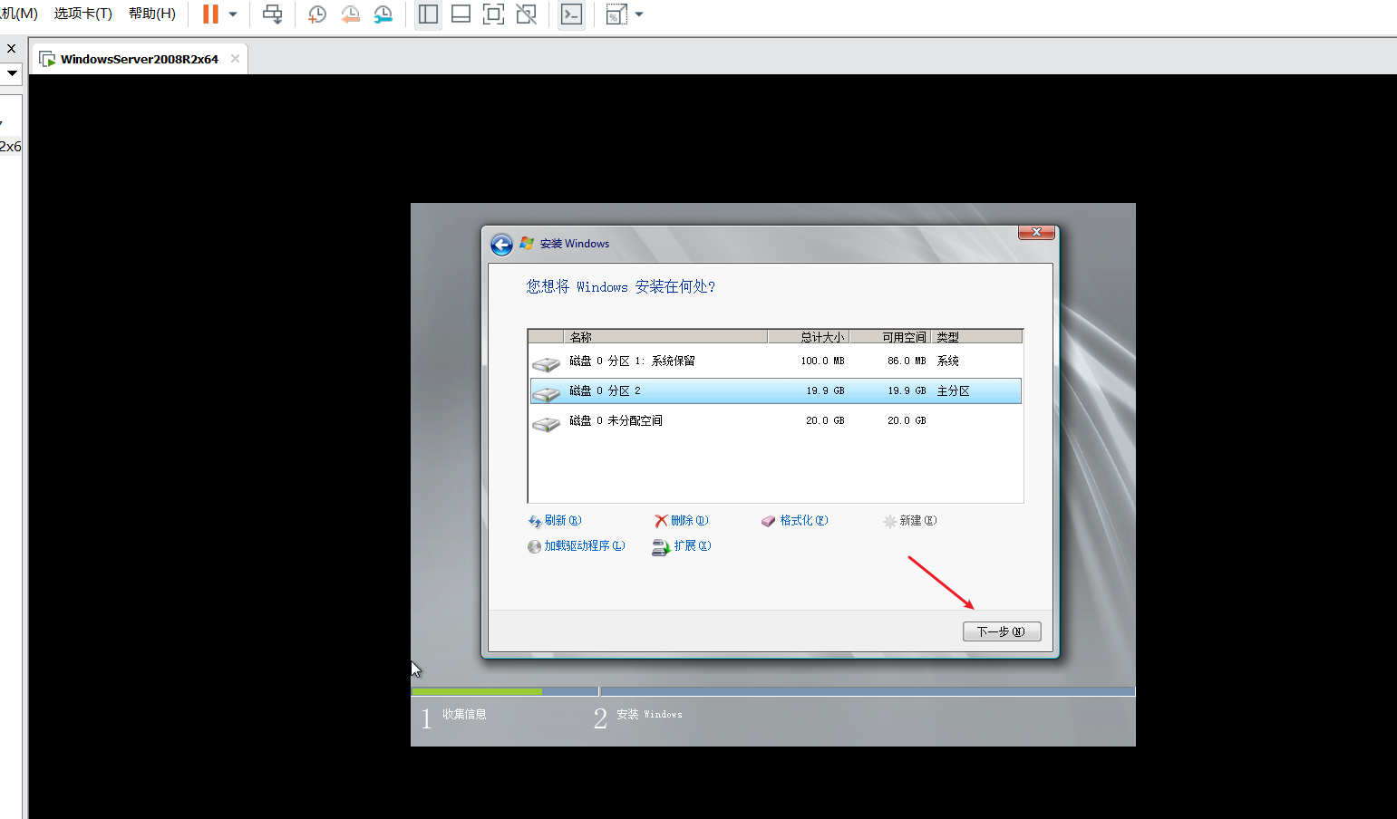Select 磁盘 0 分区 1: 系统保留 row

[775, 361]
